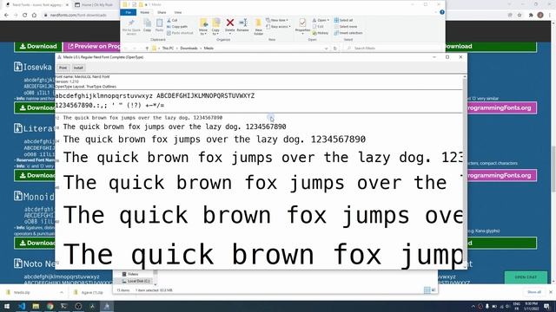Select Local Disk (C:) in navigation pane

136,281
